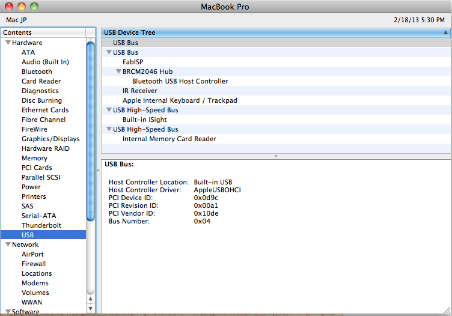Click the Bus Number value 0x04
Viewport: 452px width, 316px height.
click(202, 221)
